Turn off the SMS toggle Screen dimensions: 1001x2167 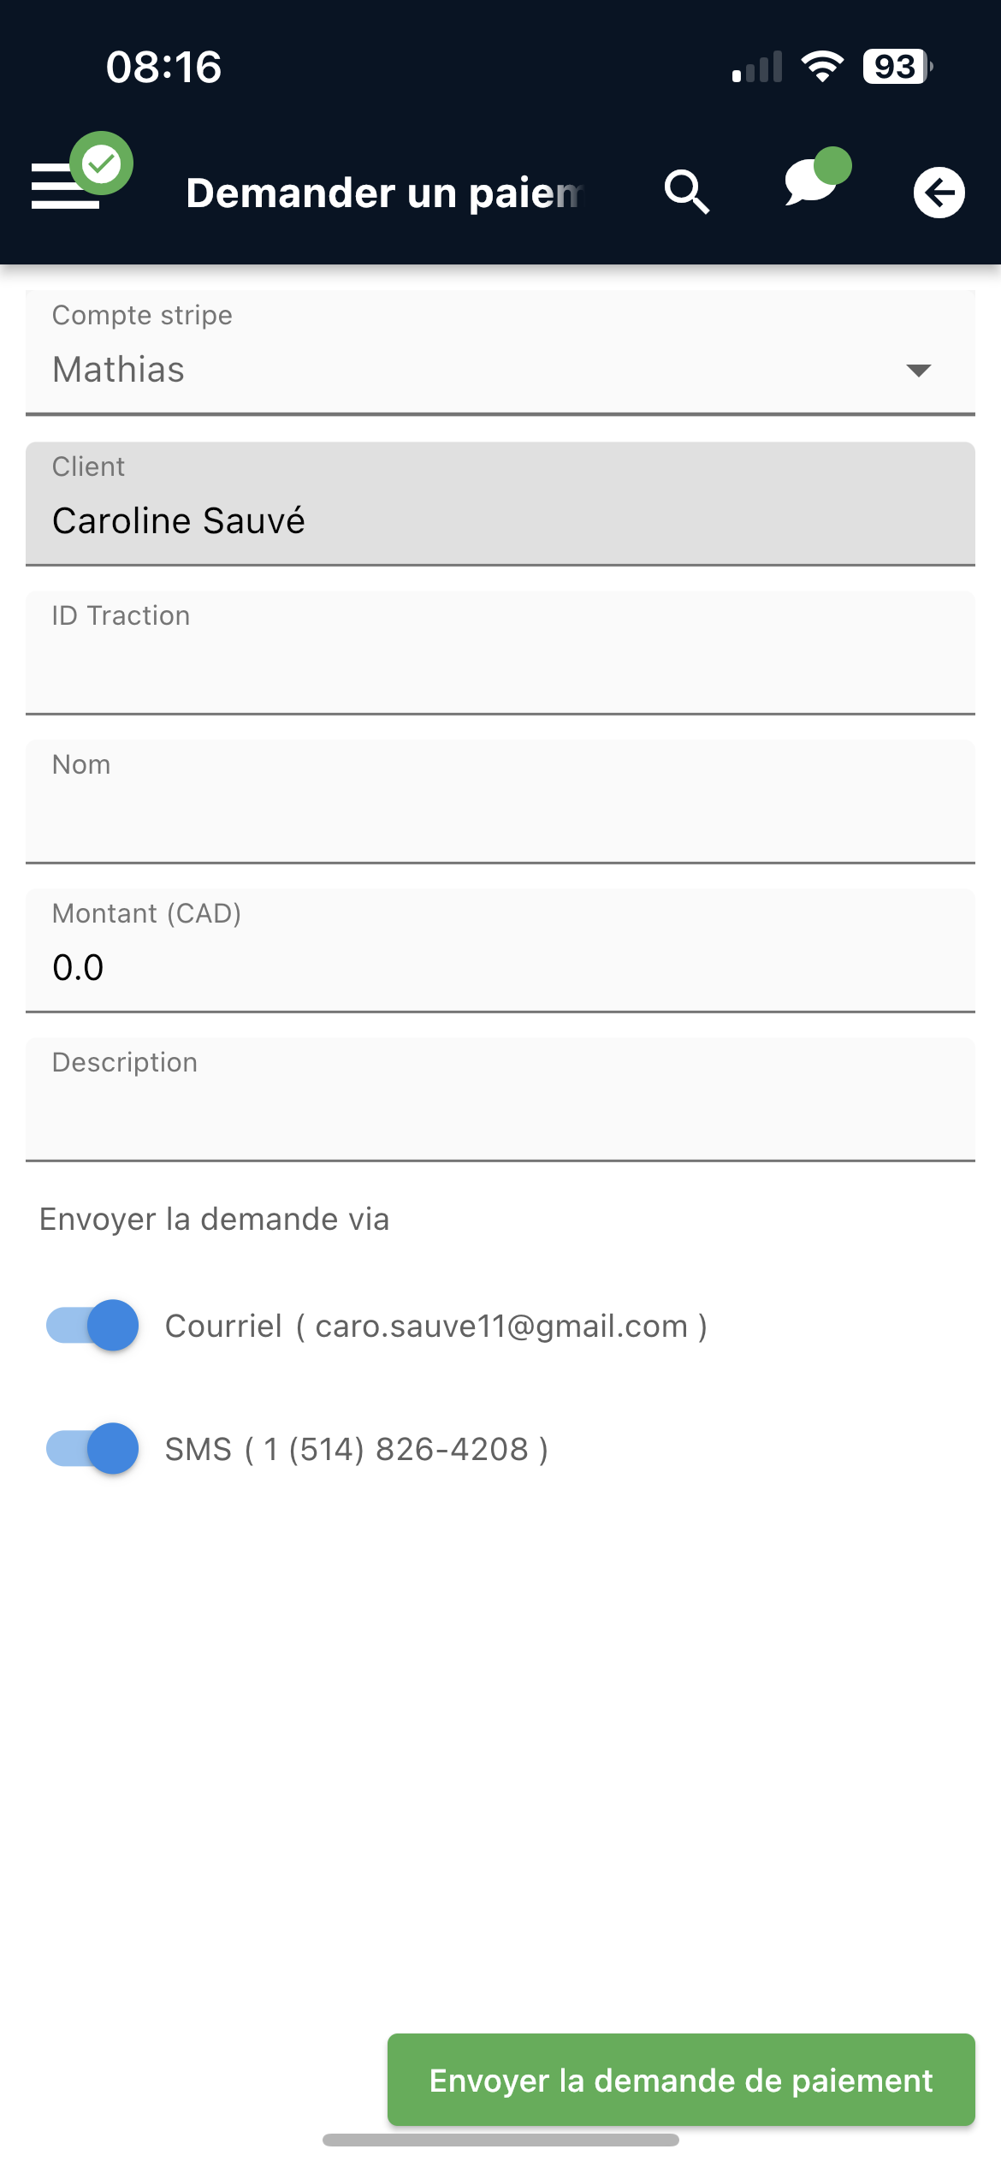click(92, 1449)
